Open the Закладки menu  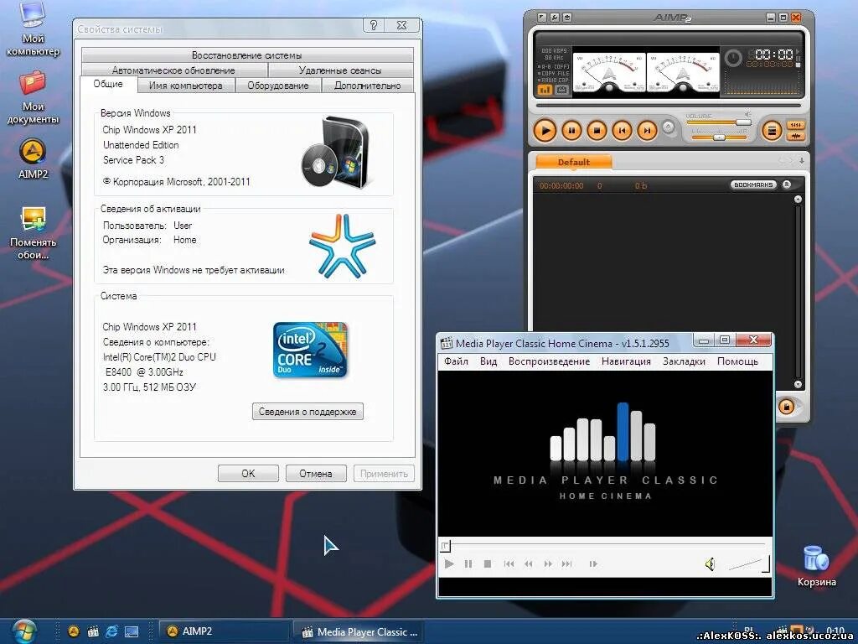684,361
